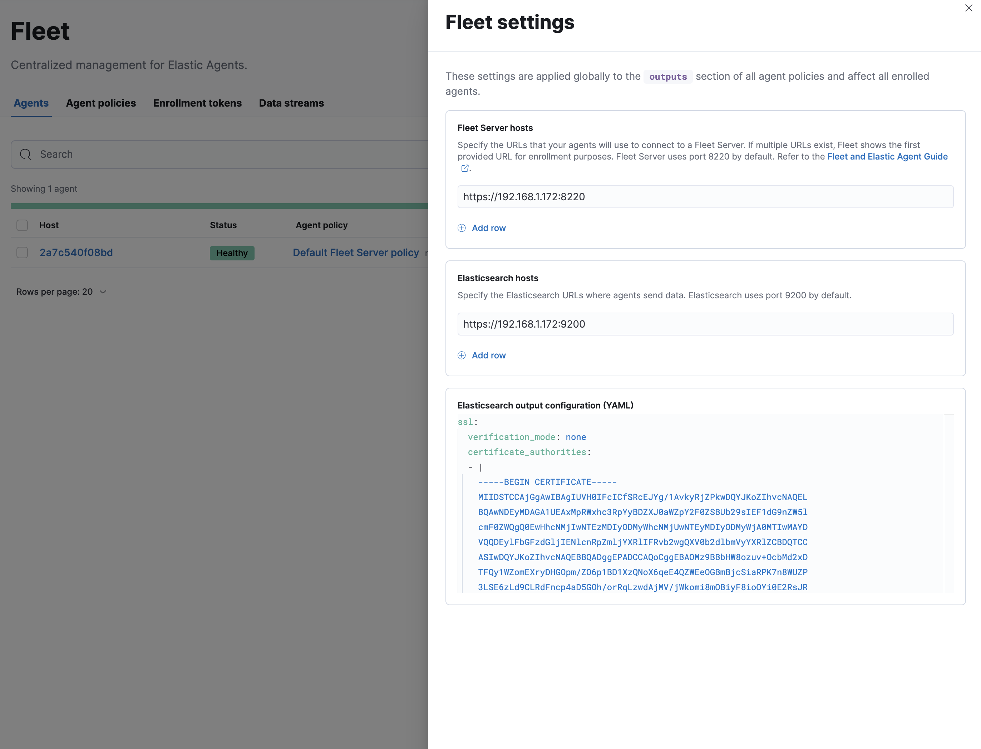Edit Elasticsearch host URL field
Viewport: 981px width, 749px height.
point(705,324)
